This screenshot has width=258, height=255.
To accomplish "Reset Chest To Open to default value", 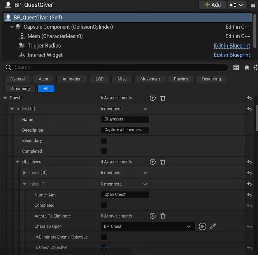I will 249,227.
